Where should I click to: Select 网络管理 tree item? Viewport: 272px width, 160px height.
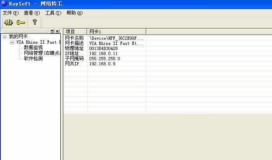pyautogui.click(x=42, y=53)
